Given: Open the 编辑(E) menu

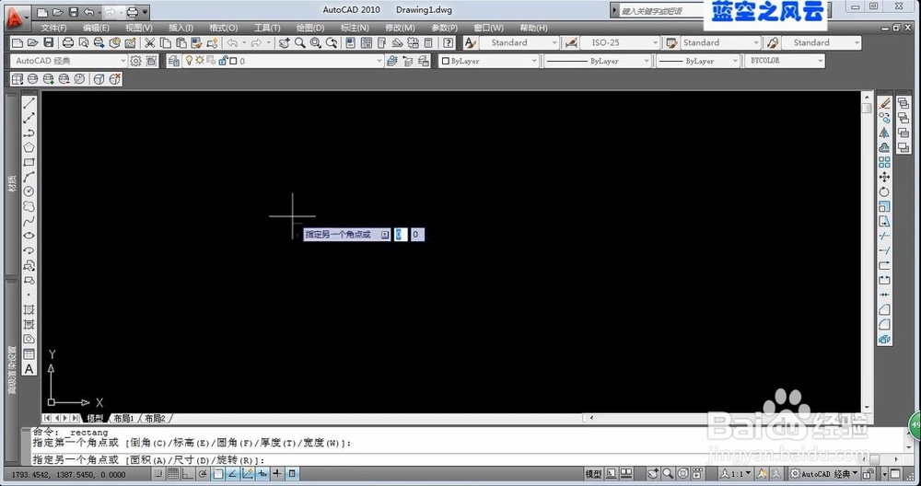Looking at the screenshot, I should click(x=96, y=28).
